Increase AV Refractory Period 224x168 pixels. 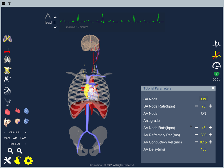[x=211, y=135]
